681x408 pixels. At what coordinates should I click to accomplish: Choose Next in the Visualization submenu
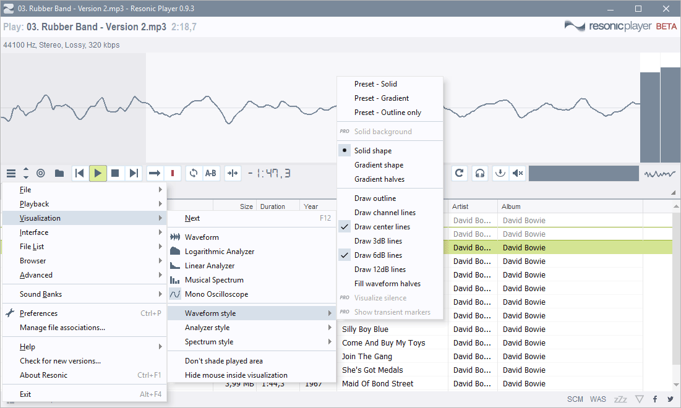[x=252, y=218]
